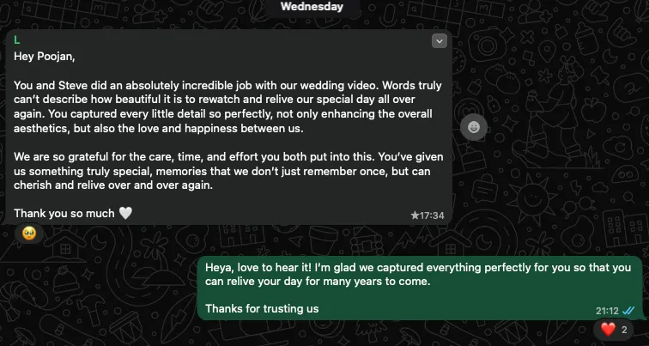Click the white heart emoji in the message

tap(125, 213)
